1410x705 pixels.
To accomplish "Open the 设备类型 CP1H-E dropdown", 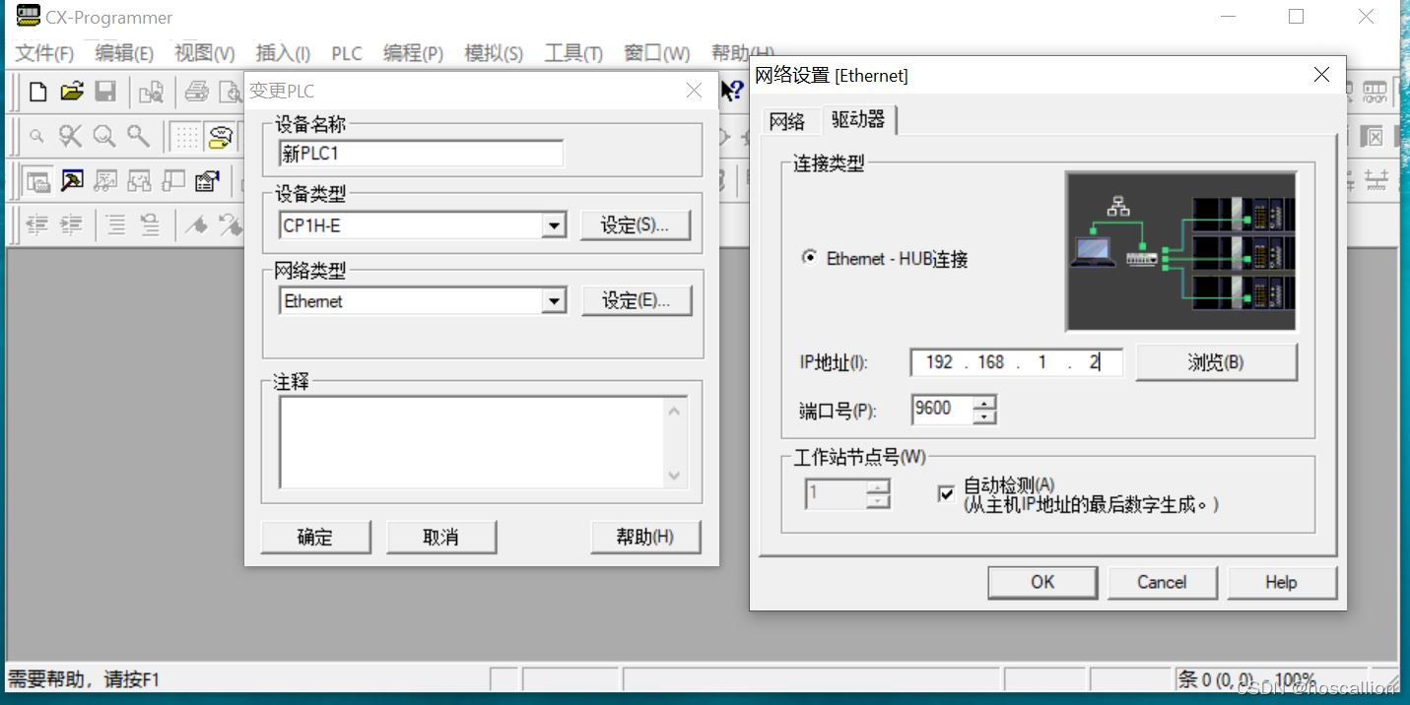I will pos(555,225).
